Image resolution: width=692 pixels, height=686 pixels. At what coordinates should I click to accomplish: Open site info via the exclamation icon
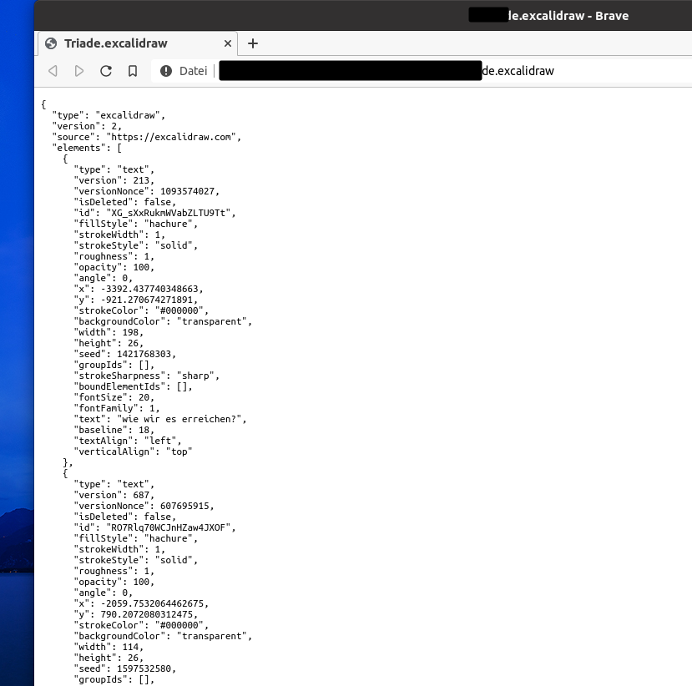[168, 71]
